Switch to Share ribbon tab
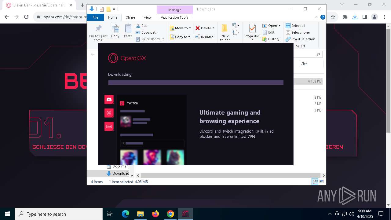This screenshot has width=391, height=220. 130,17
